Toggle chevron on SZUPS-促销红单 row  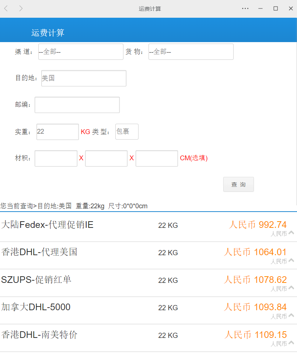click(x=291, y=288)
